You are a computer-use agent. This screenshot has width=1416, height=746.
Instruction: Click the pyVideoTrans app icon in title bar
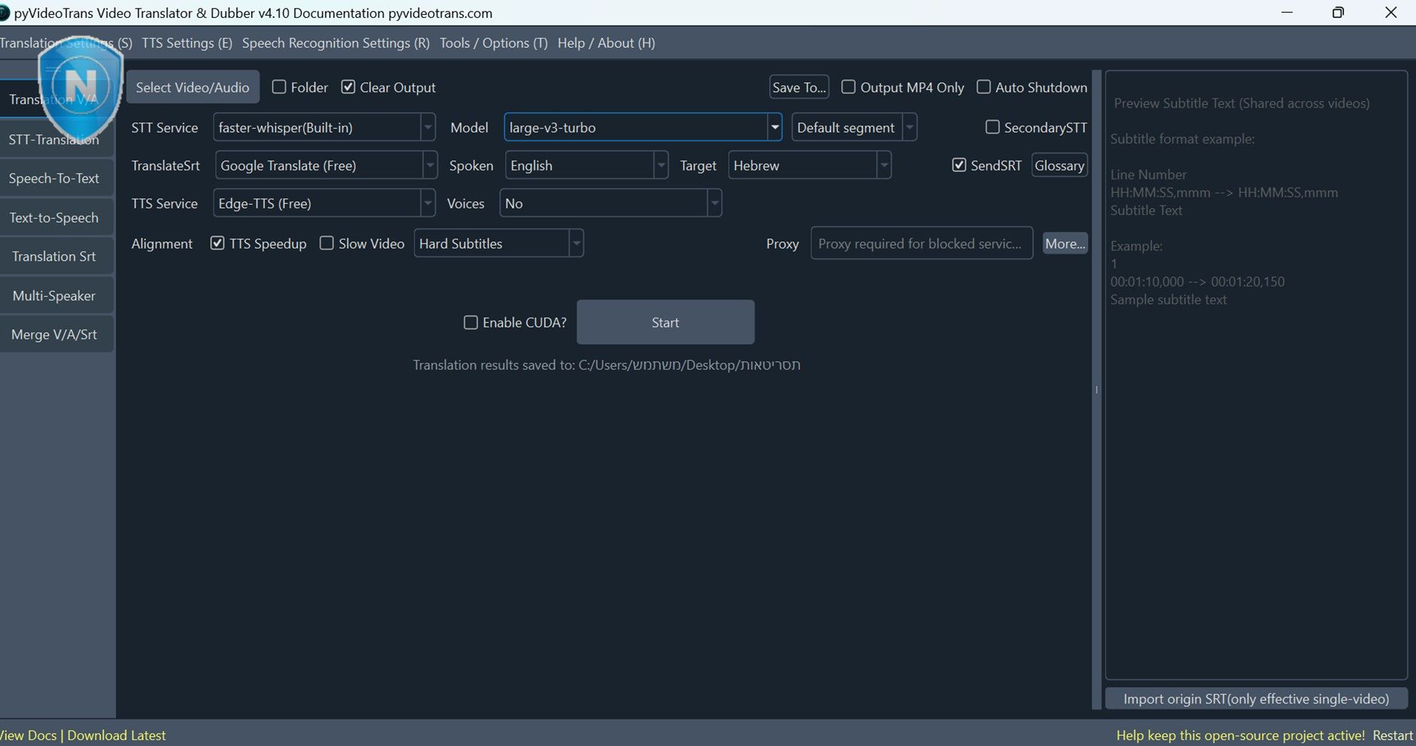tap(4, 13)
